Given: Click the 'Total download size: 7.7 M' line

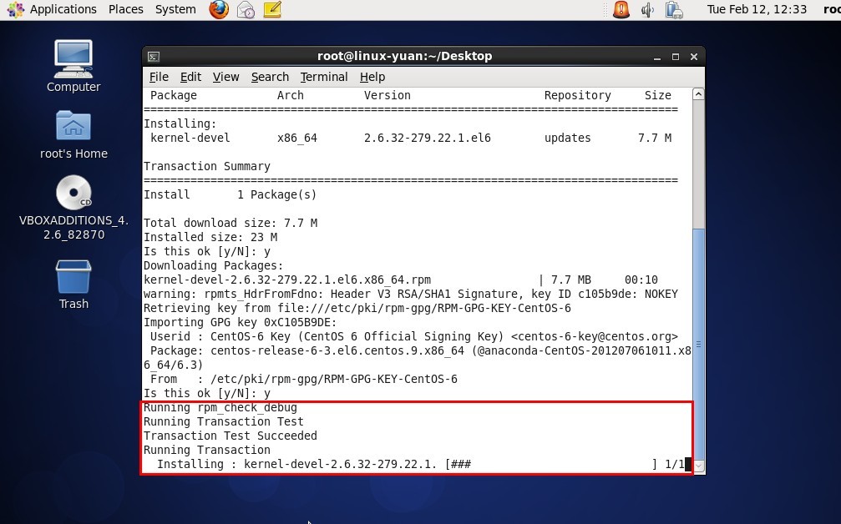Looking at the screenshot, I should tap(231, 223).
